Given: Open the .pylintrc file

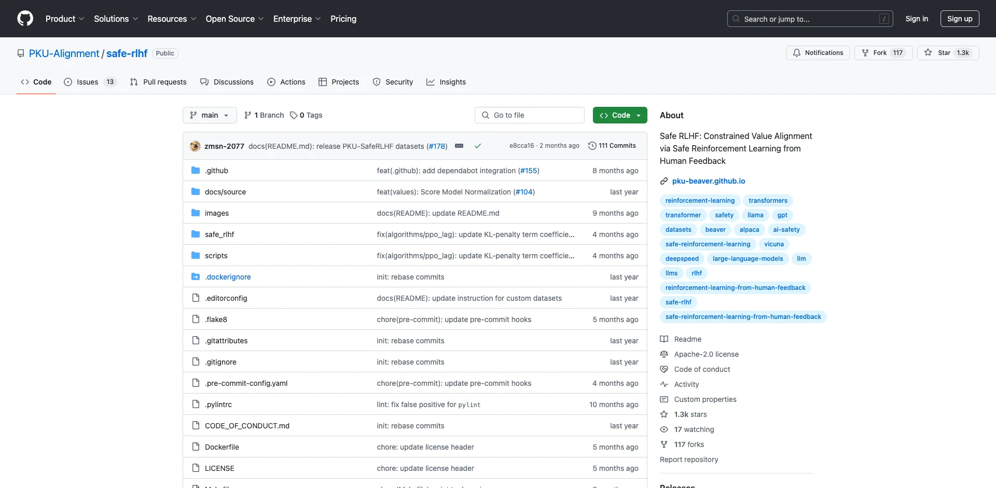Looking at the screenshot, I should point(218,405).
